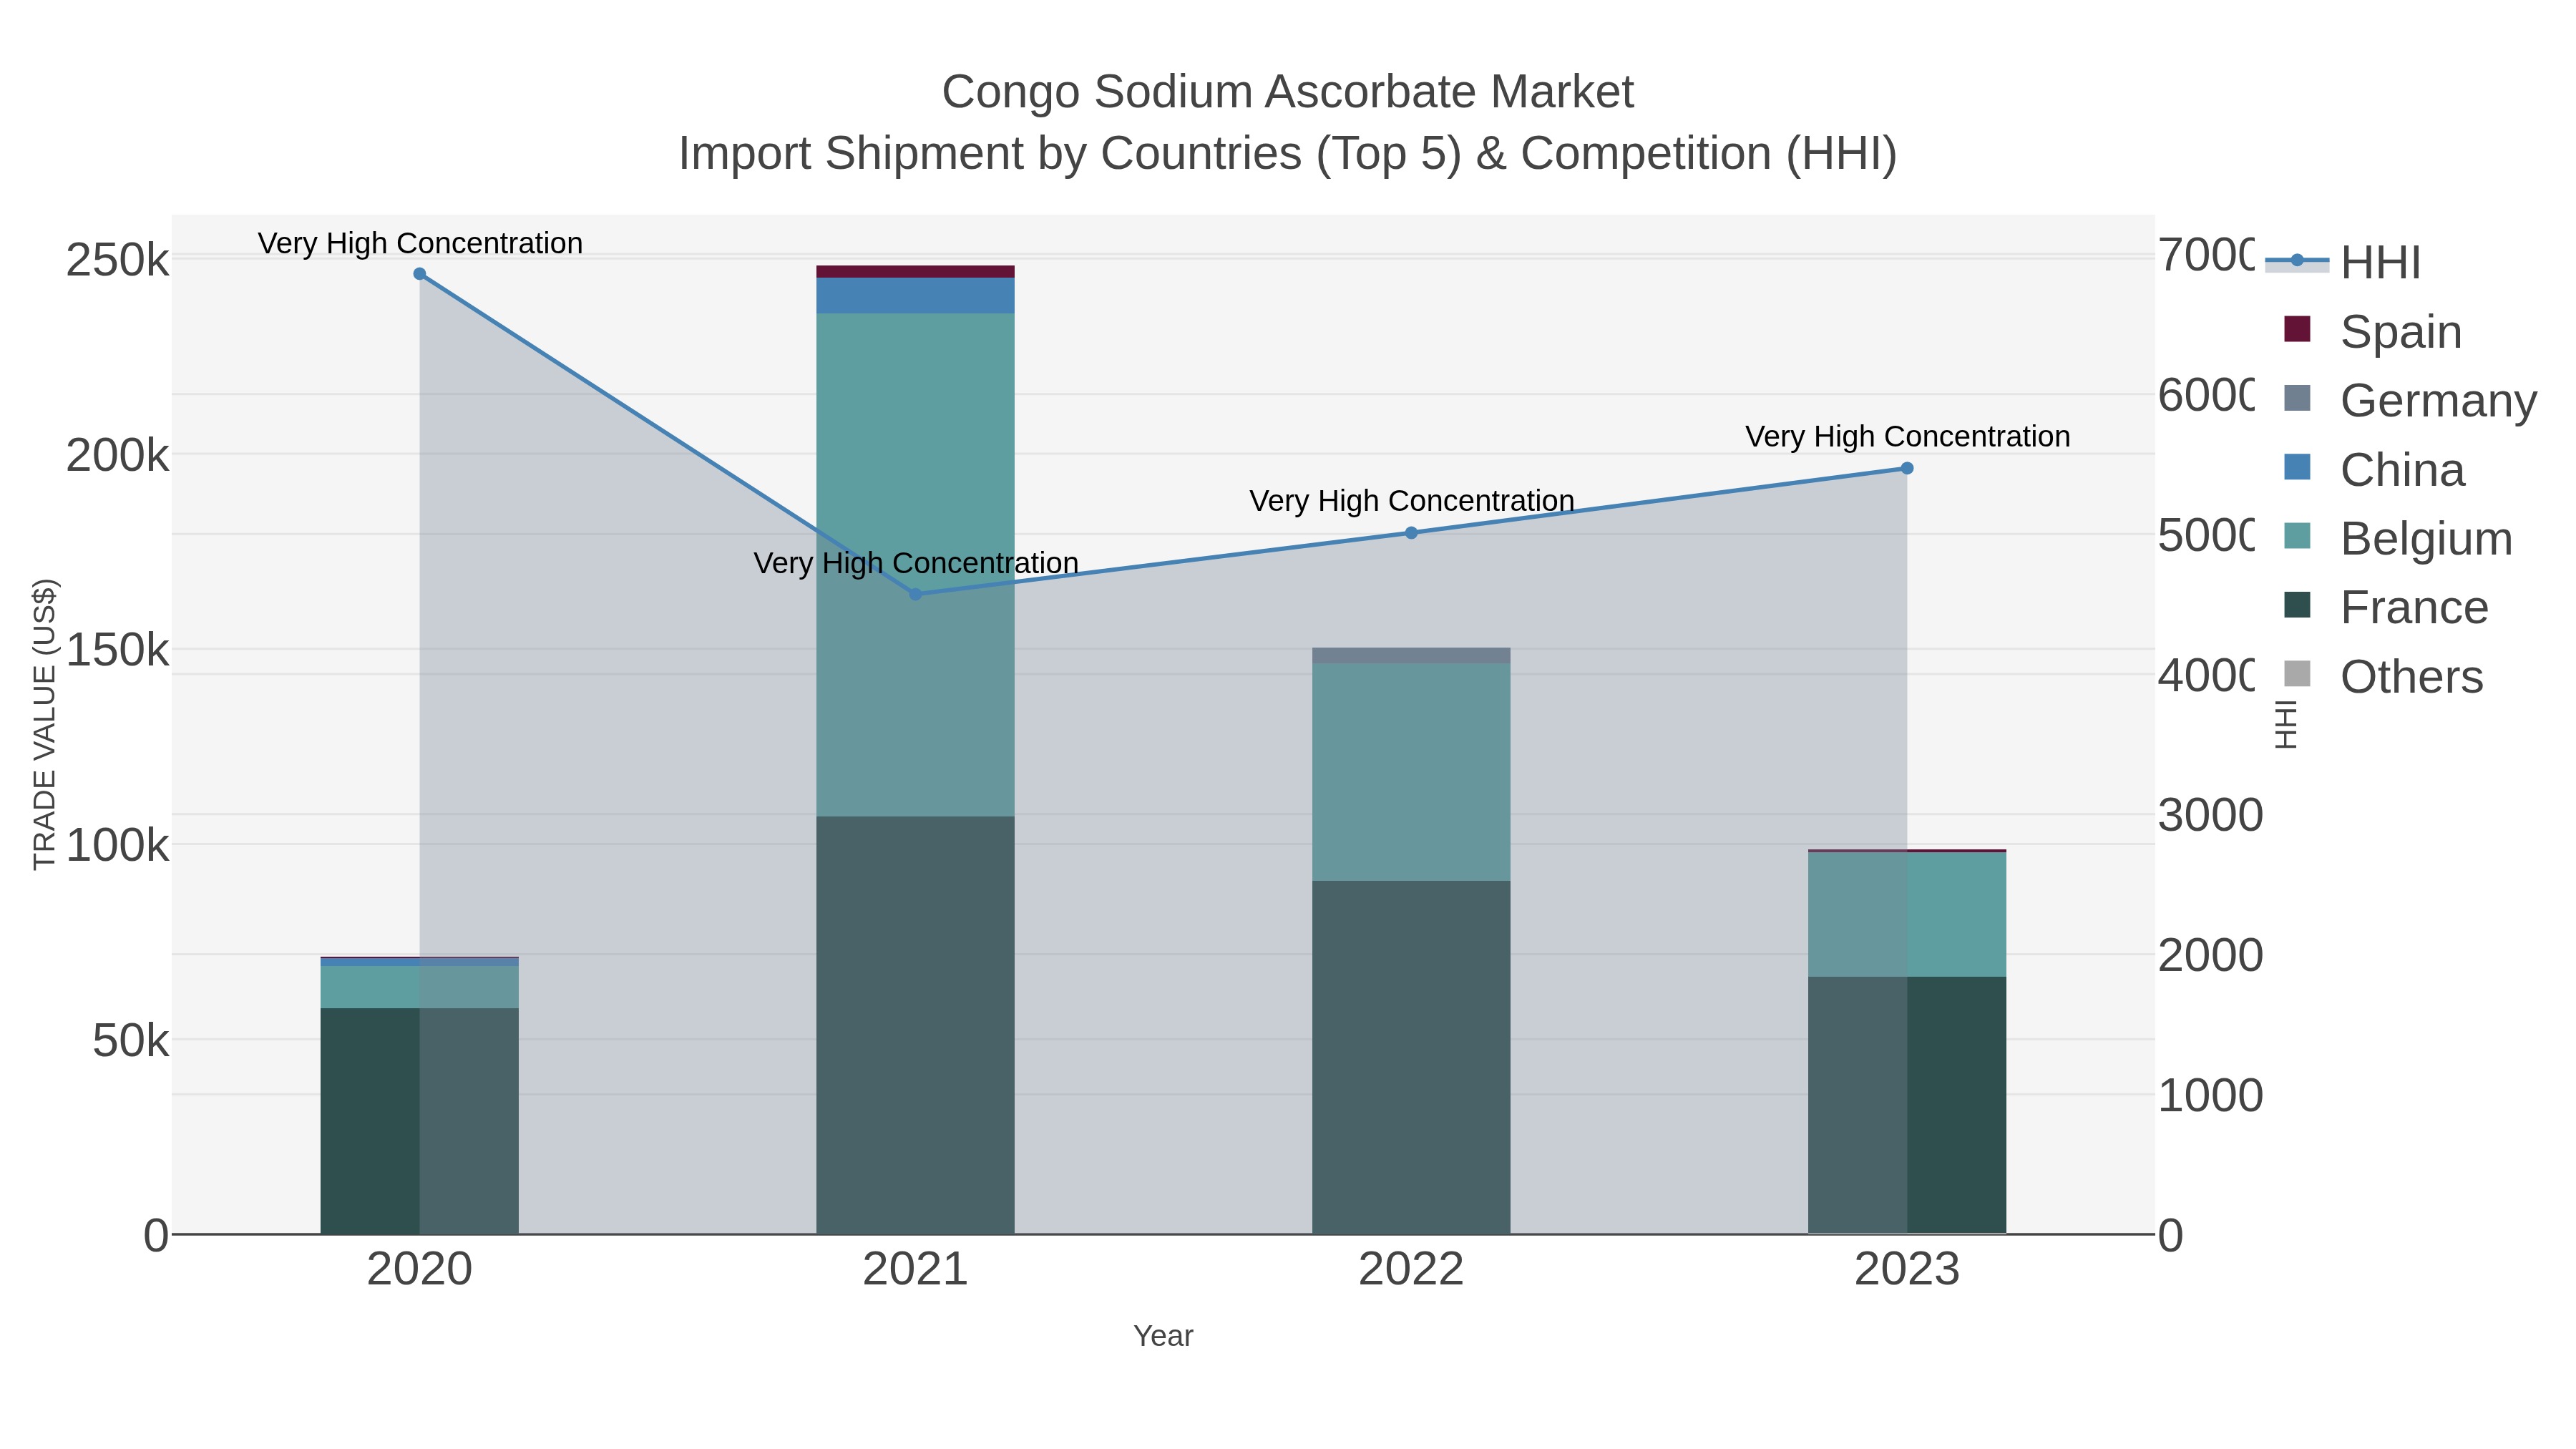
Task: Select the Germany segment atop the 2022 bar
Action: [x=1411, y=656]
